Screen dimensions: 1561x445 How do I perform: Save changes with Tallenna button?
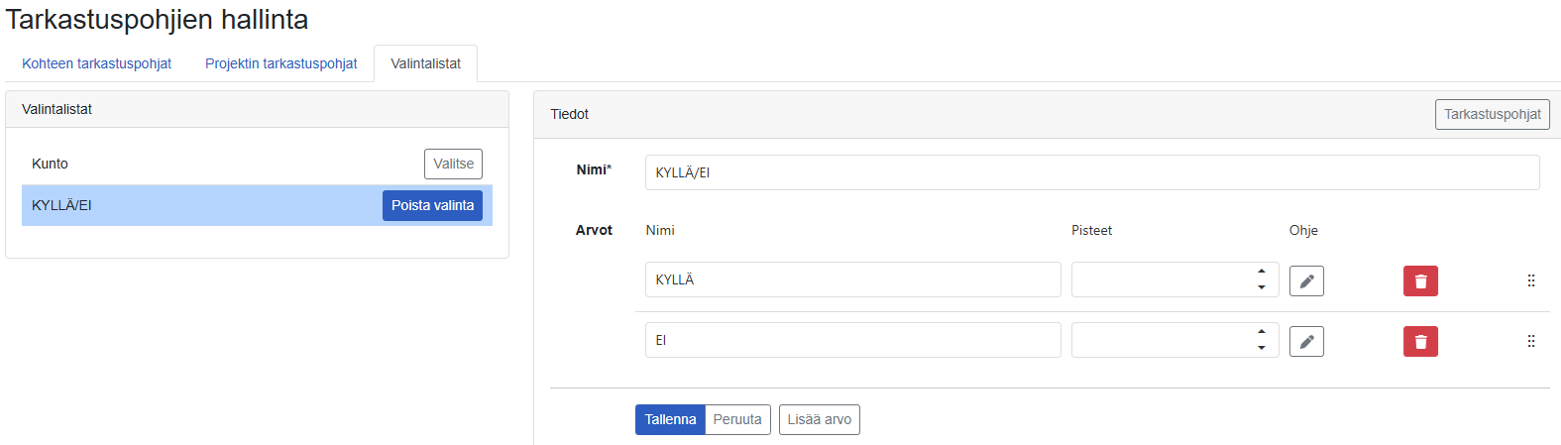[670, 419]
